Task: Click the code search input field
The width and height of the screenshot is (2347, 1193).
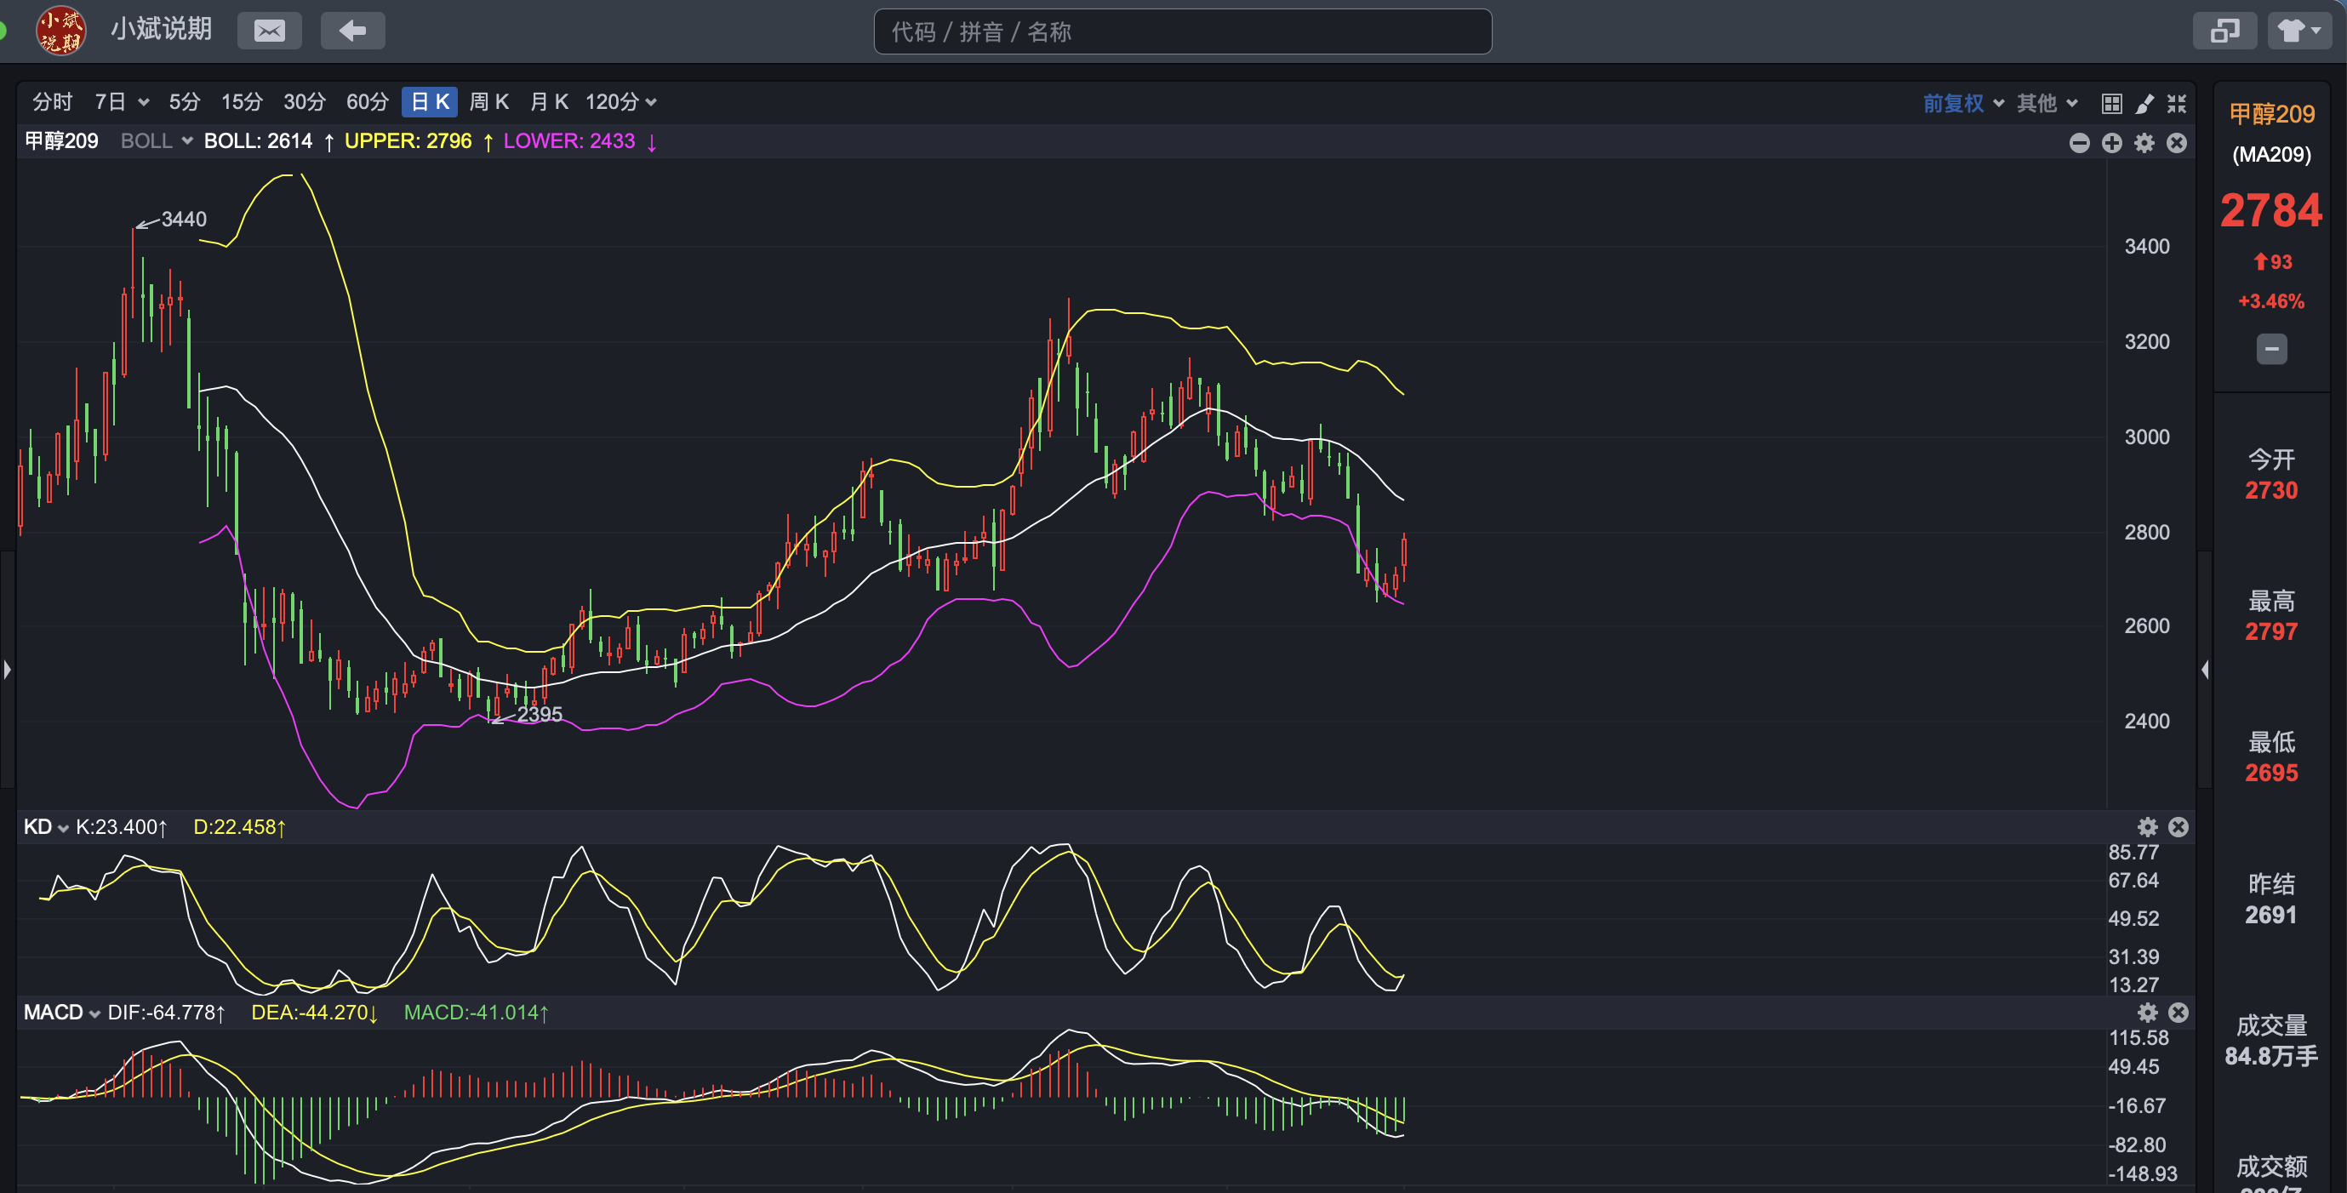Action: click(x=1183, y=31)
